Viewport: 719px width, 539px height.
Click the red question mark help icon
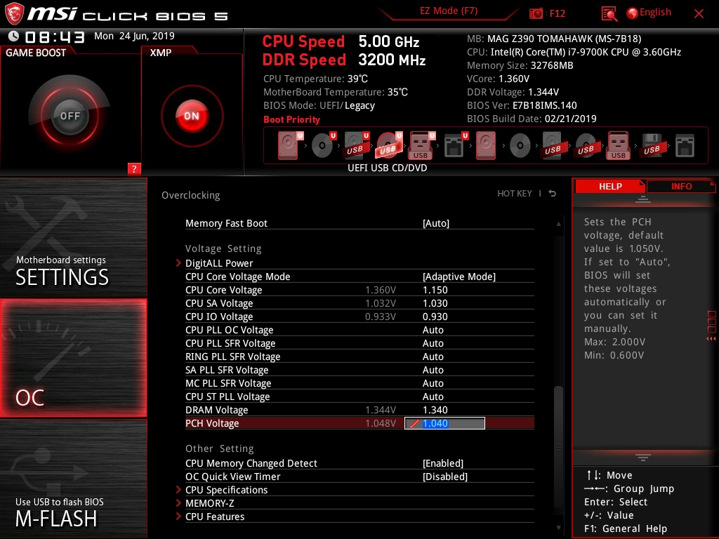pos(134,168)
